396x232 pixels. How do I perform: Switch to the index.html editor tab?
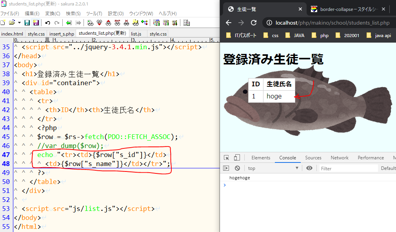point(12,34)
